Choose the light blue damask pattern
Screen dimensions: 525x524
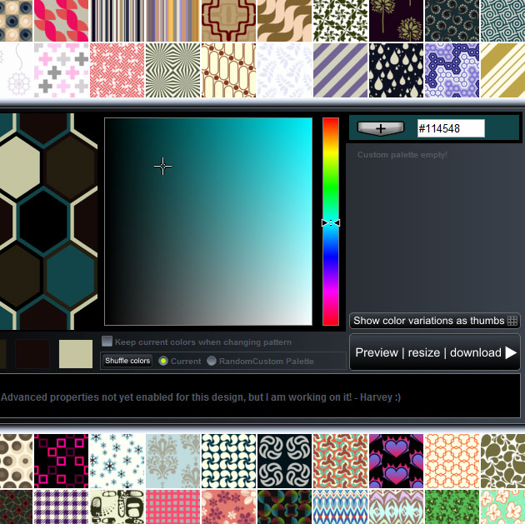point(172,461)
